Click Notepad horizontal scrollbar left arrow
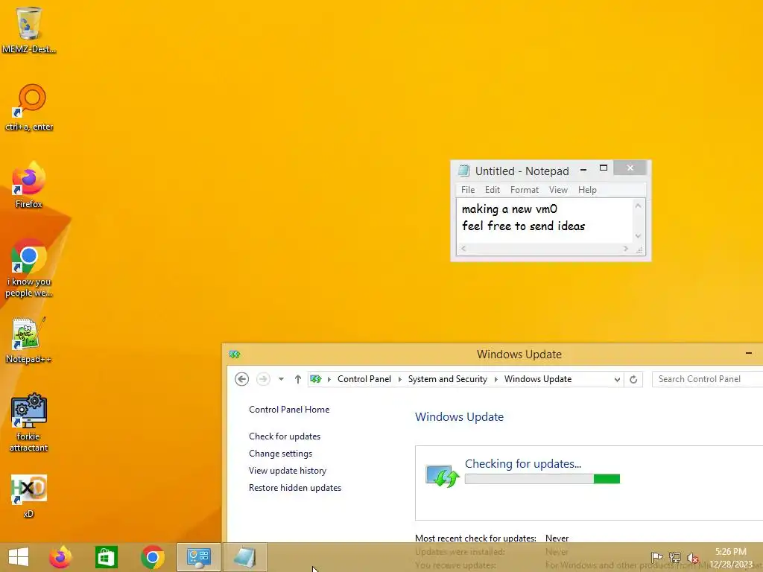Viewport: 763px width, 572px height. point(463,249)
